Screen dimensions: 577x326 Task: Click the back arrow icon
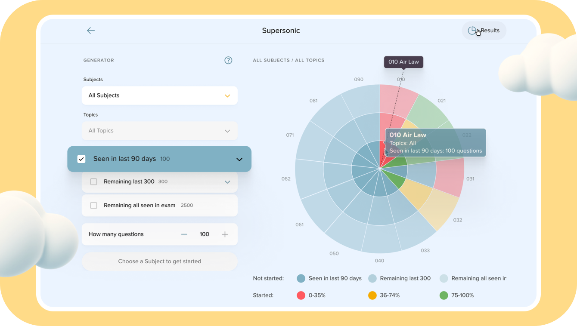pos(90,31)
